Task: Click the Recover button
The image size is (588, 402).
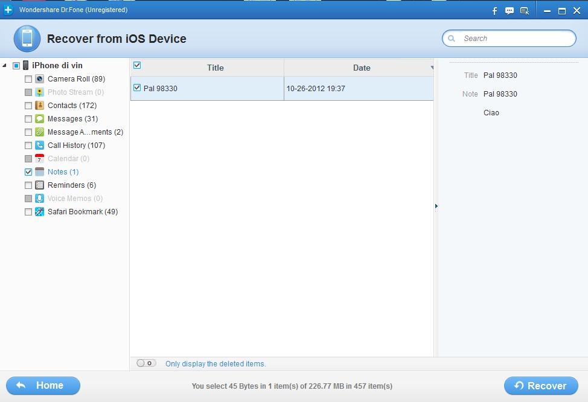Action: coord(541,386)
